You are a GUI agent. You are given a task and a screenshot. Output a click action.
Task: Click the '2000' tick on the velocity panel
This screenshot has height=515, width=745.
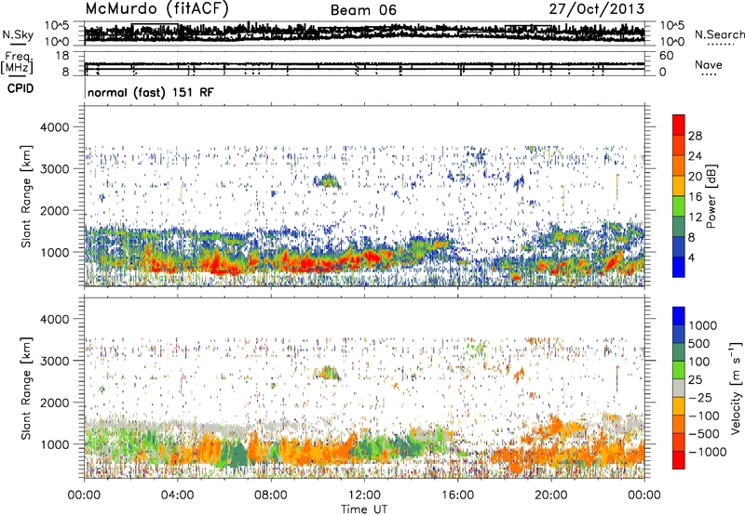point(57,403)
